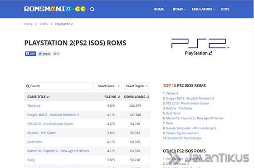Click the PlayStation 2 logo image
This screenshot has height=168, width=254.
pos(200,47)
